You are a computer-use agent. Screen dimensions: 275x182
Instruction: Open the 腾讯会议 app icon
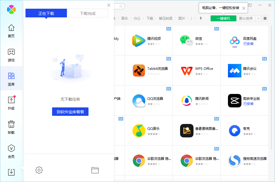point(235,71)
